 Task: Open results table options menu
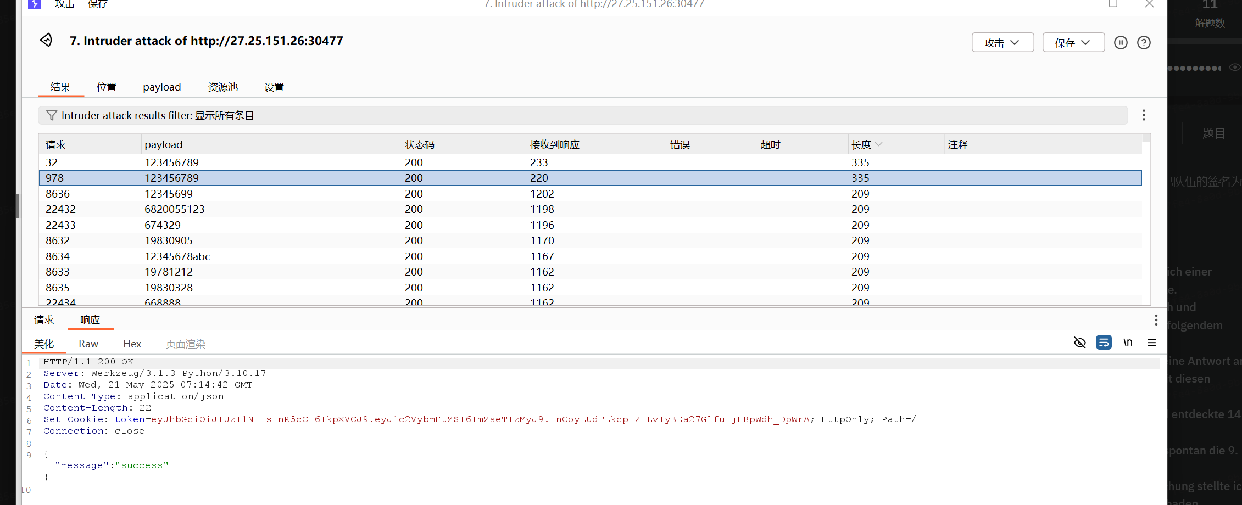[1144, 115]
